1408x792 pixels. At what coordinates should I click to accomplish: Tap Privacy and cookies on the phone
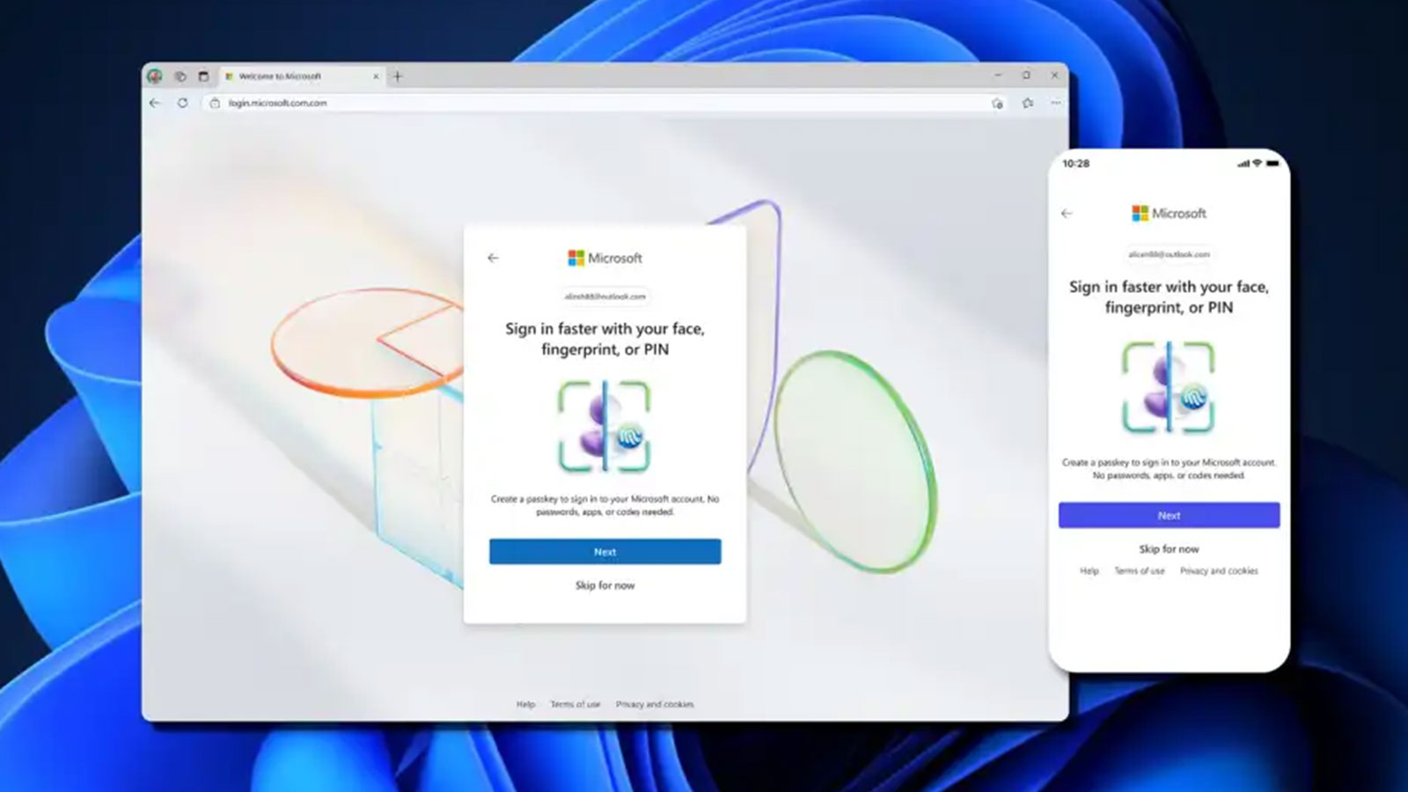[x=1219, y=571]
